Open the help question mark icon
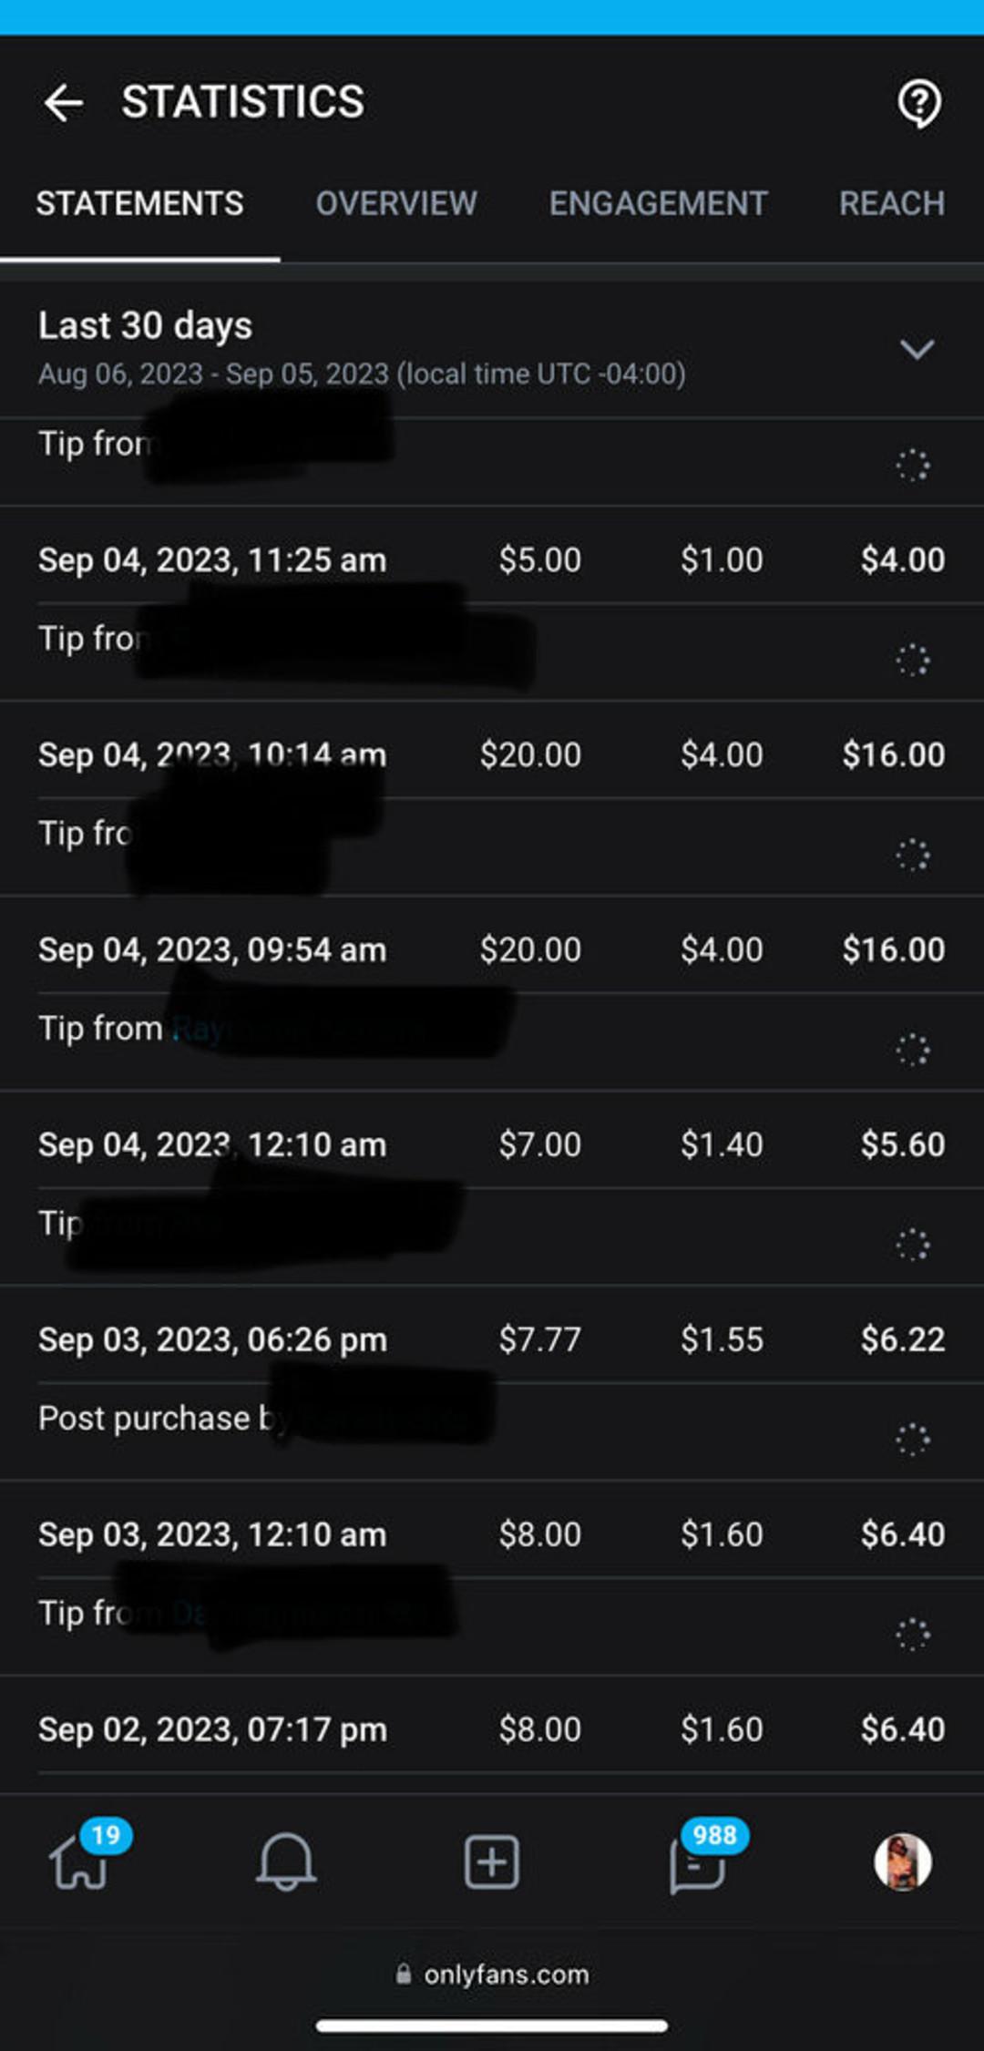This screenshot has height=2051, width=984. tap(918, 103)
